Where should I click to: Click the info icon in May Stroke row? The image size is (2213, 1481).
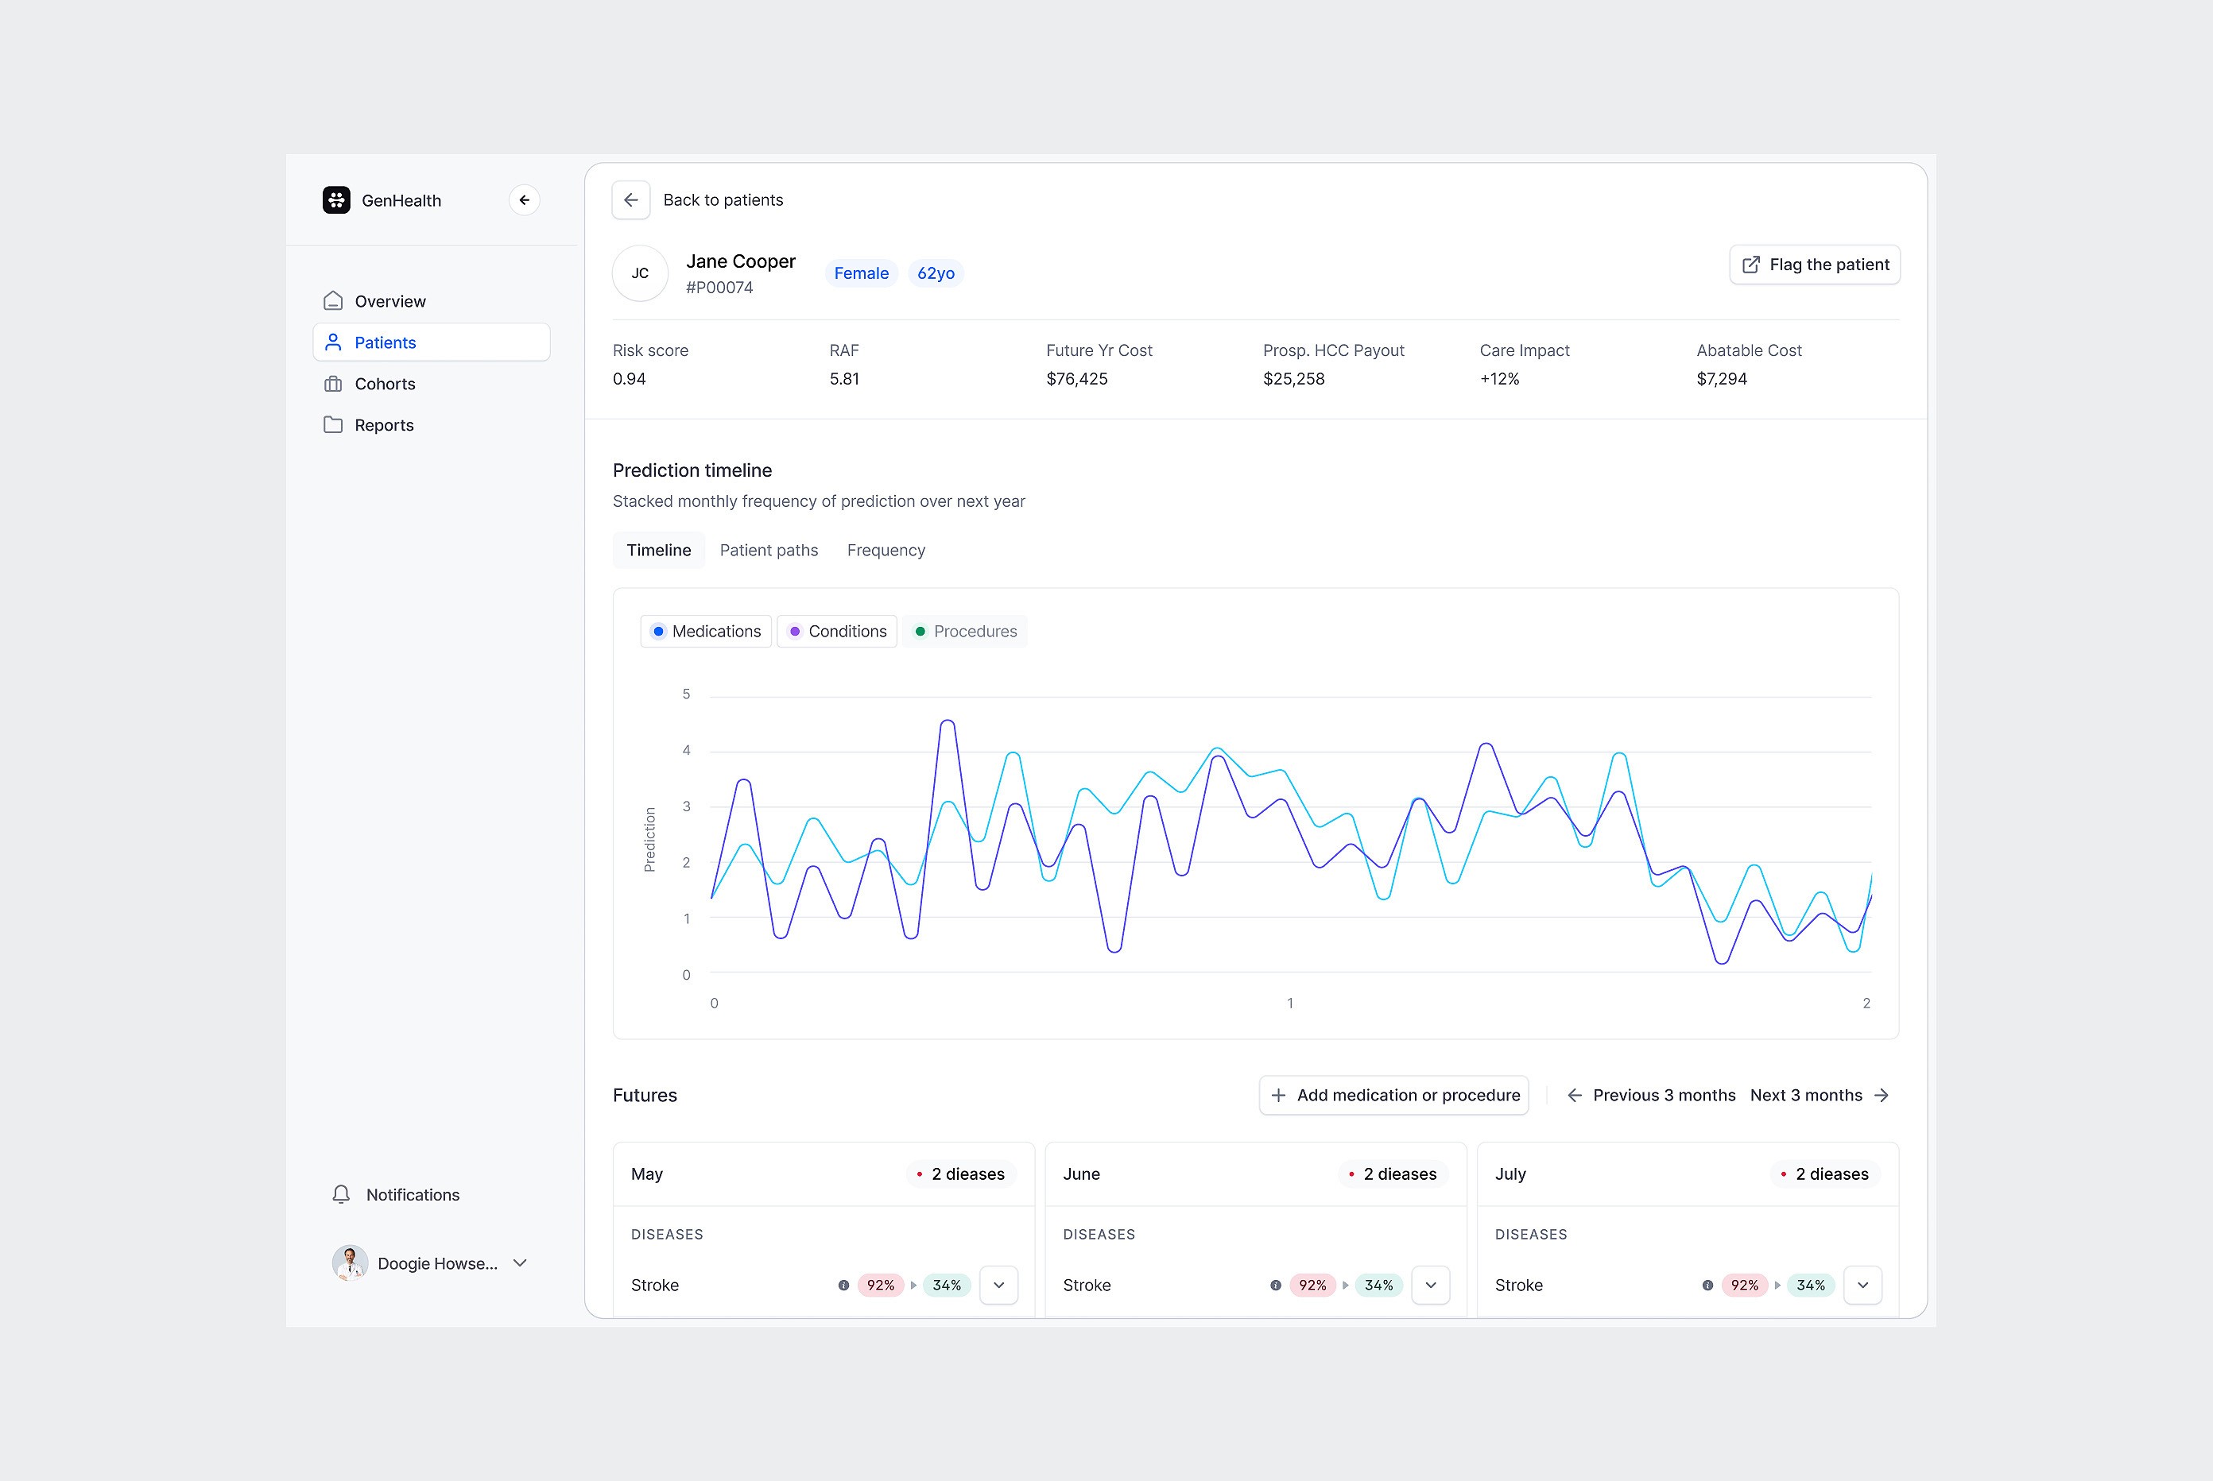(844, 1286)
